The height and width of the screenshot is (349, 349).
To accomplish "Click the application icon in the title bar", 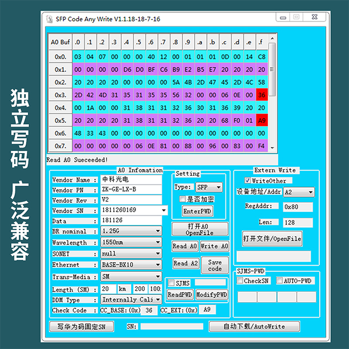I will point(49,19).
